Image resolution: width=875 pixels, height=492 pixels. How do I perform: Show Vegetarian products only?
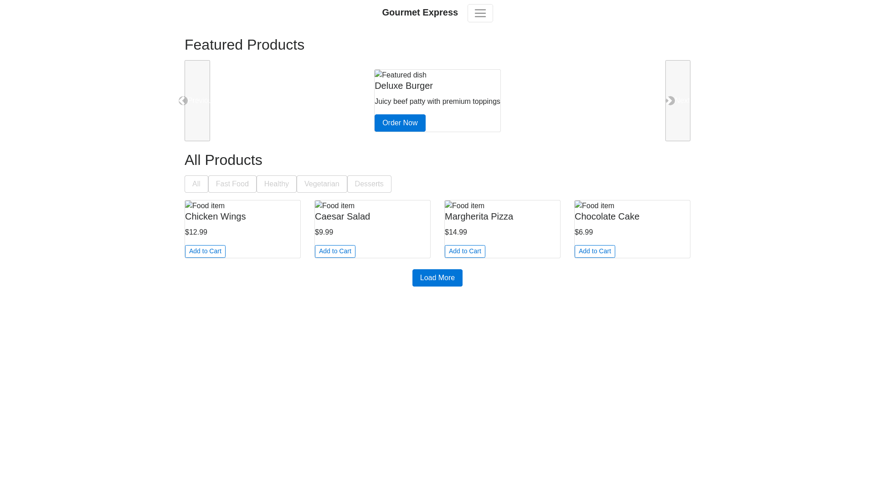pos(322,184)
